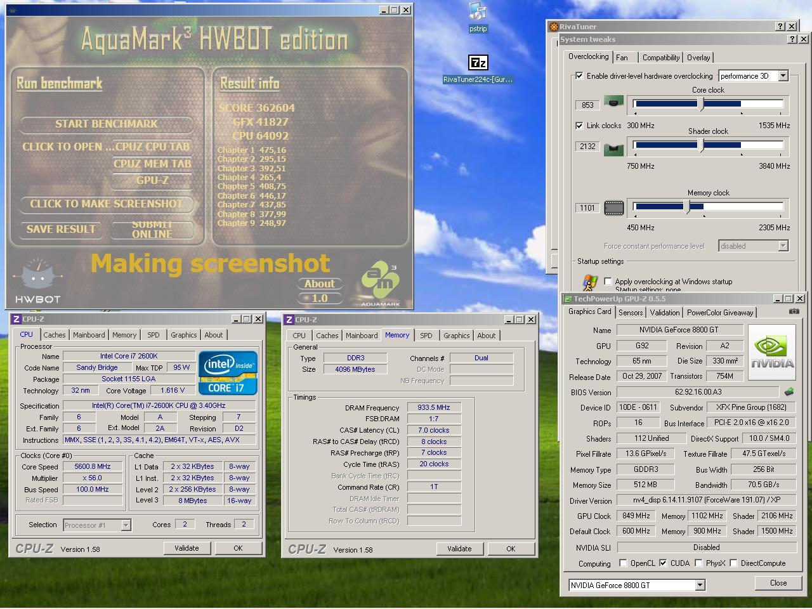This screenshot has width=812, height=609.
Task: Click Validate in CPU-Z CPU window
Action: click(x=187, y=548)
